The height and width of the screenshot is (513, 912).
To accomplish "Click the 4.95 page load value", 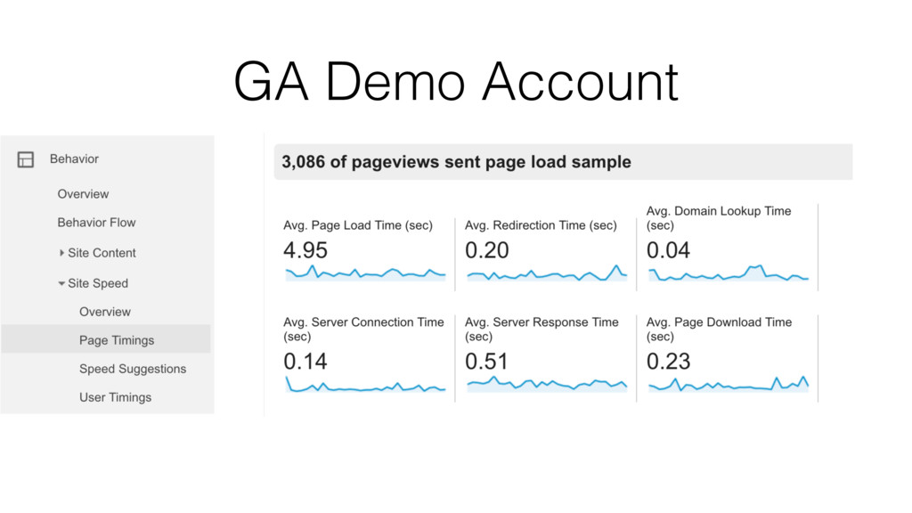I will (305, 250).
